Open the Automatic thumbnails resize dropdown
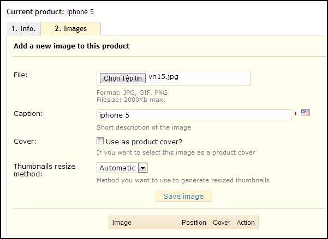Image resolution: width=328 pixels, height=239 pixels. click(x=122, y=168)
